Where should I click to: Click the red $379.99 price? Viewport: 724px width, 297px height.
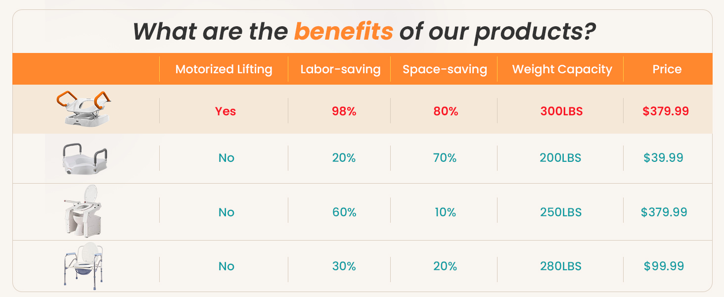click(x=665, y=111)
